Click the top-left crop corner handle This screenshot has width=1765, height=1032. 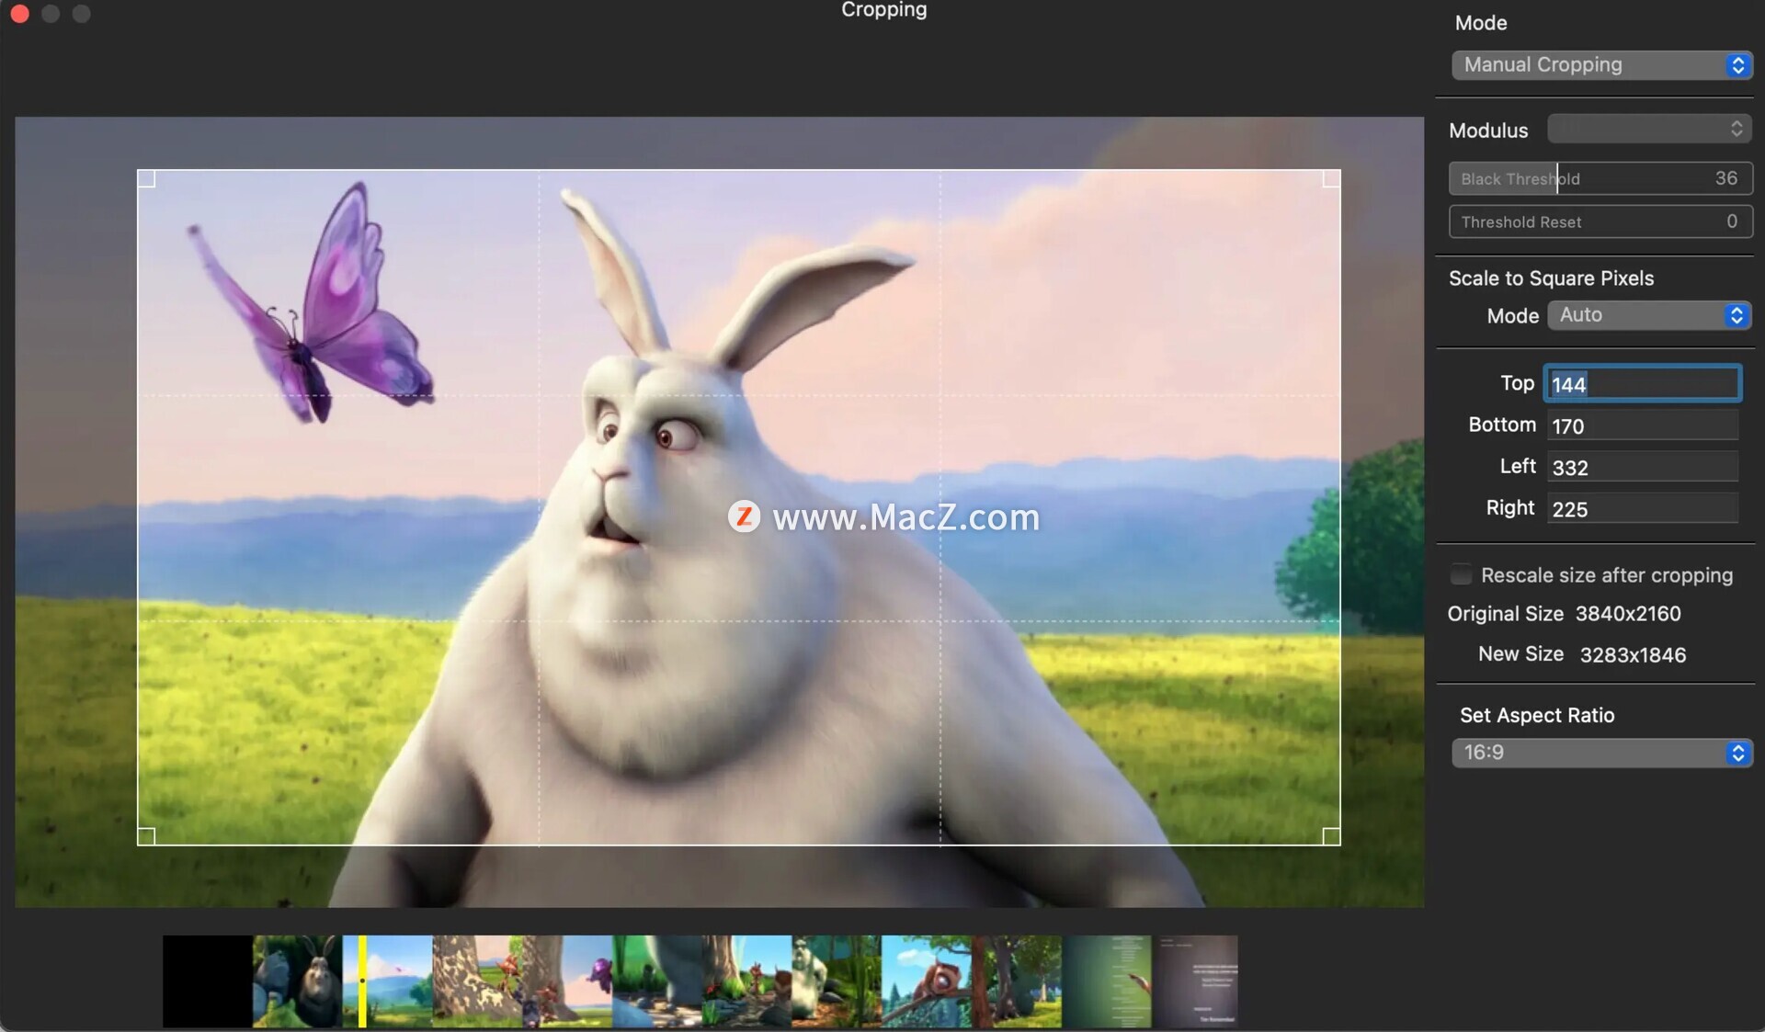tap(146, 178)
